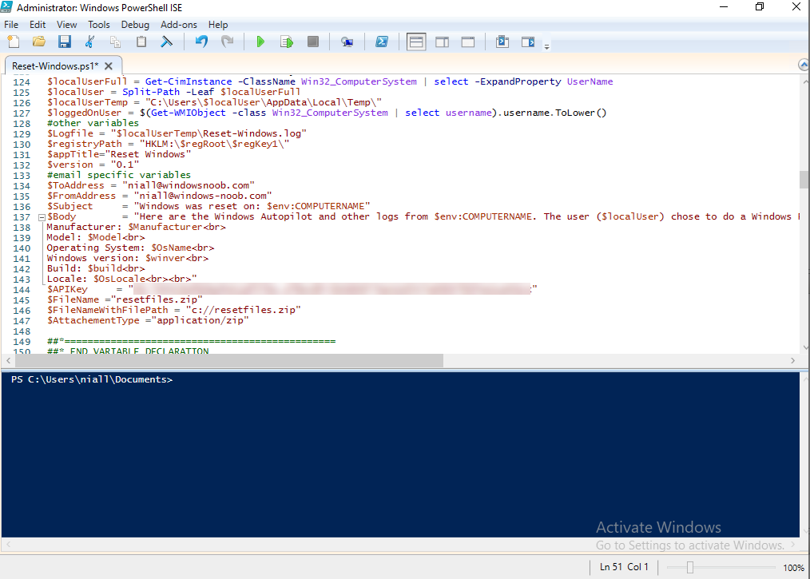Click the $ToAddress line in the script

(x=151, y=185)
